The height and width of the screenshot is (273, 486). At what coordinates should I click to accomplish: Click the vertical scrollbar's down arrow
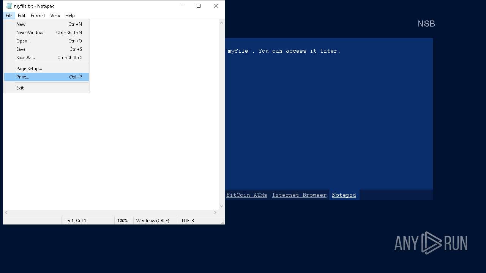click(222, 206)
